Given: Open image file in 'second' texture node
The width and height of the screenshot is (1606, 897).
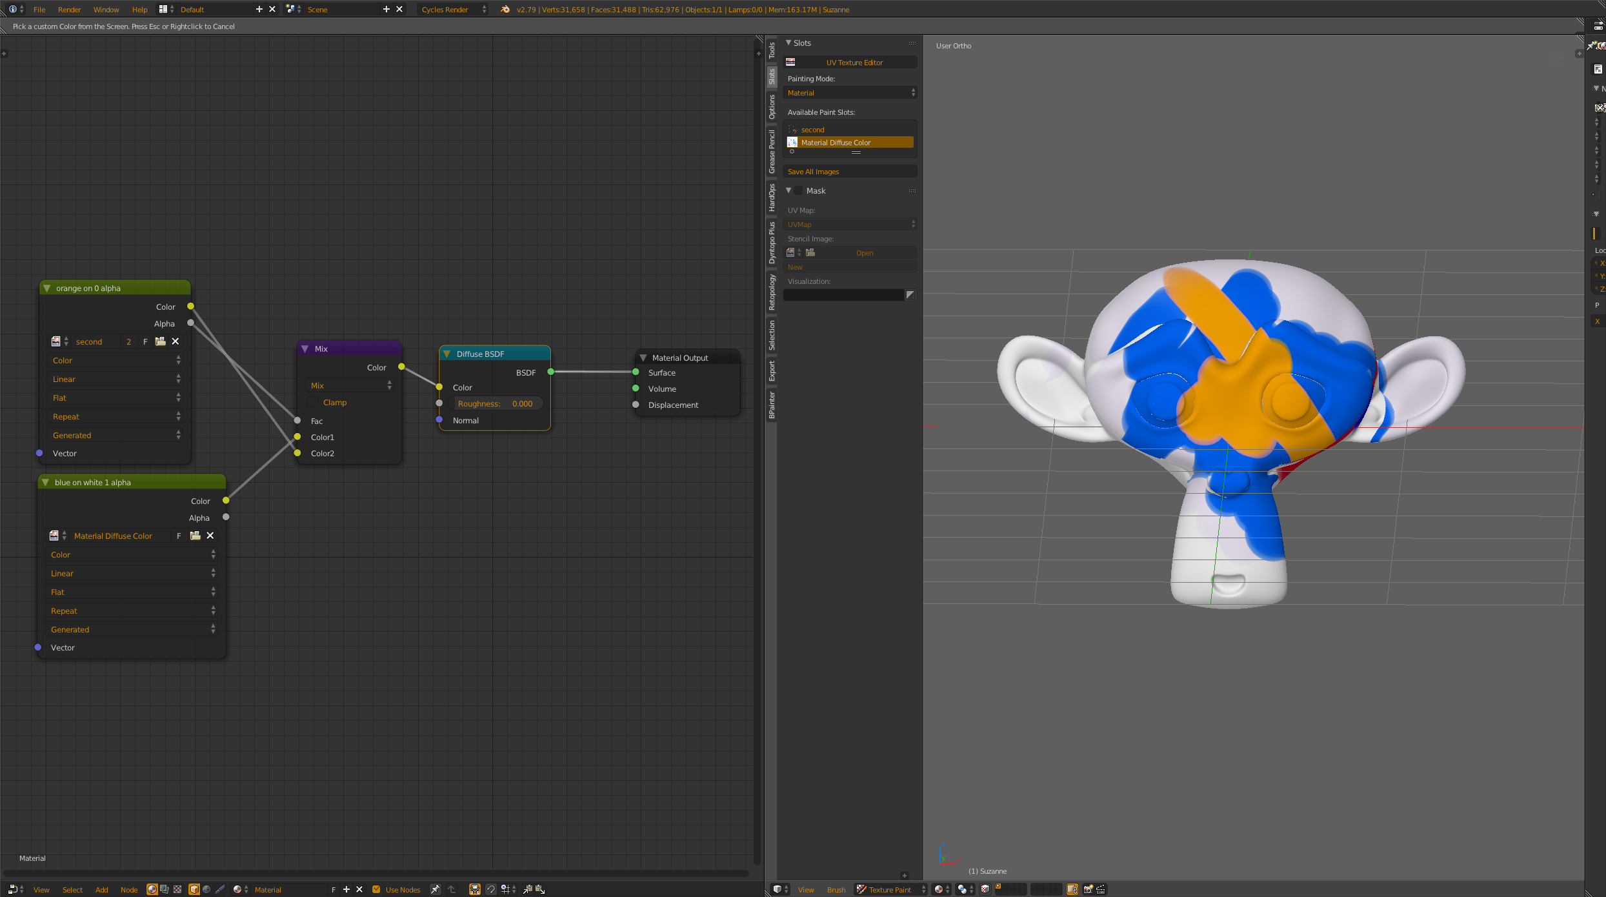Looking at the screenshot, I should [161, 341].
